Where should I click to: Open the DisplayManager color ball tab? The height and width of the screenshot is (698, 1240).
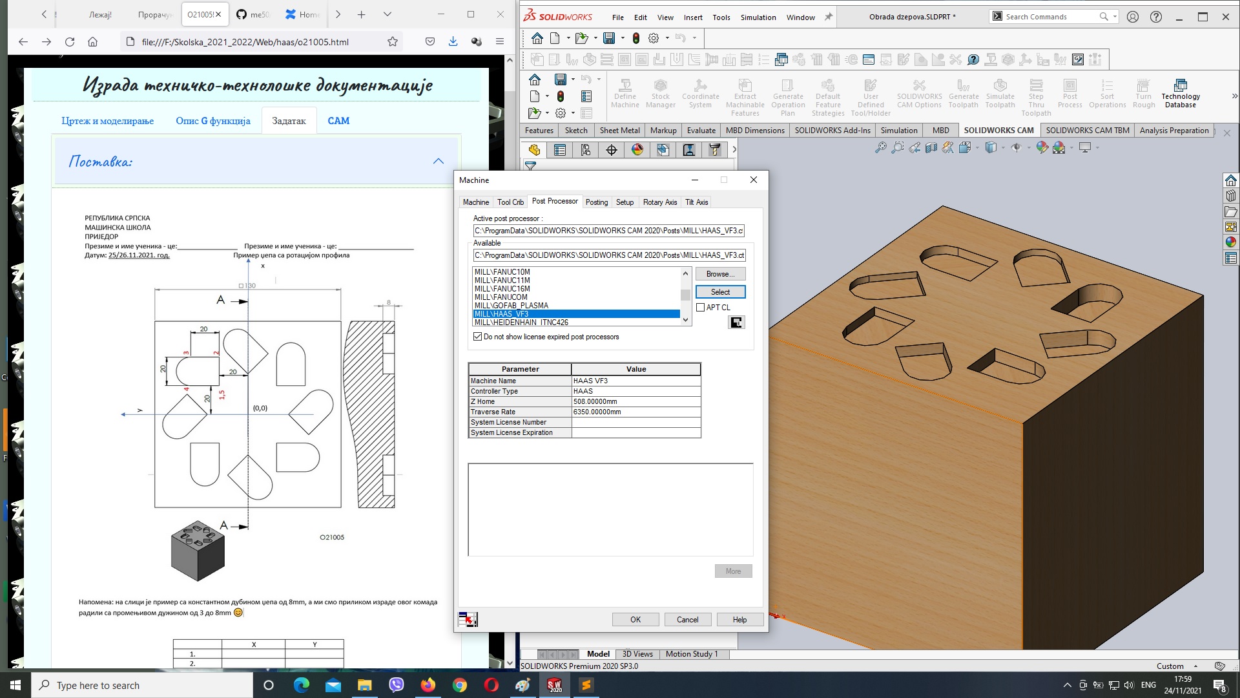637,150
